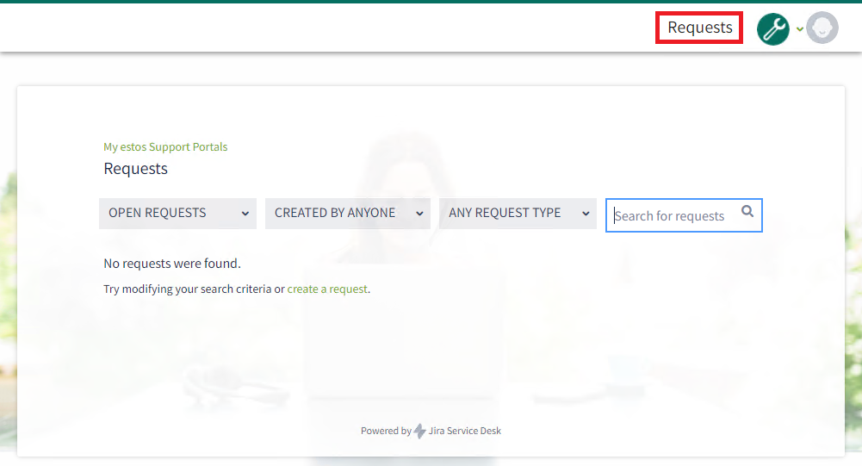This screenshot has width=862, height=466.
Task: Click the arrow on OPEN REQUESTS dropdown
Action: coord(245,214)
